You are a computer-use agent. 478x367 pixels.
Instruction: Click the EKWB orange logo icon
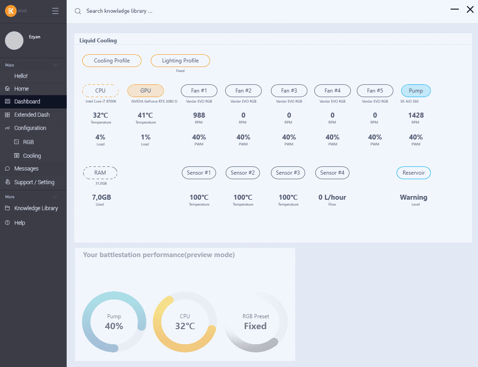pyautogui.click(x=11, y=11)
